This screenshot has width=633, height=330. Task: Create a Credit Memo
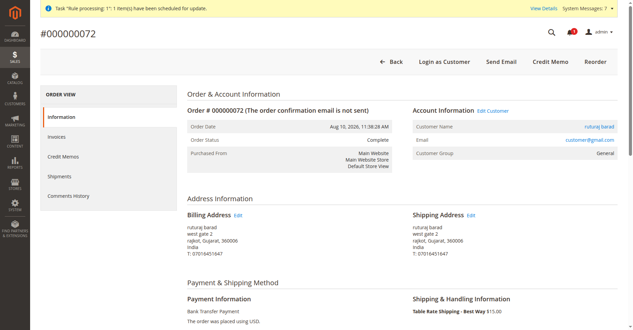pos(550,62)
